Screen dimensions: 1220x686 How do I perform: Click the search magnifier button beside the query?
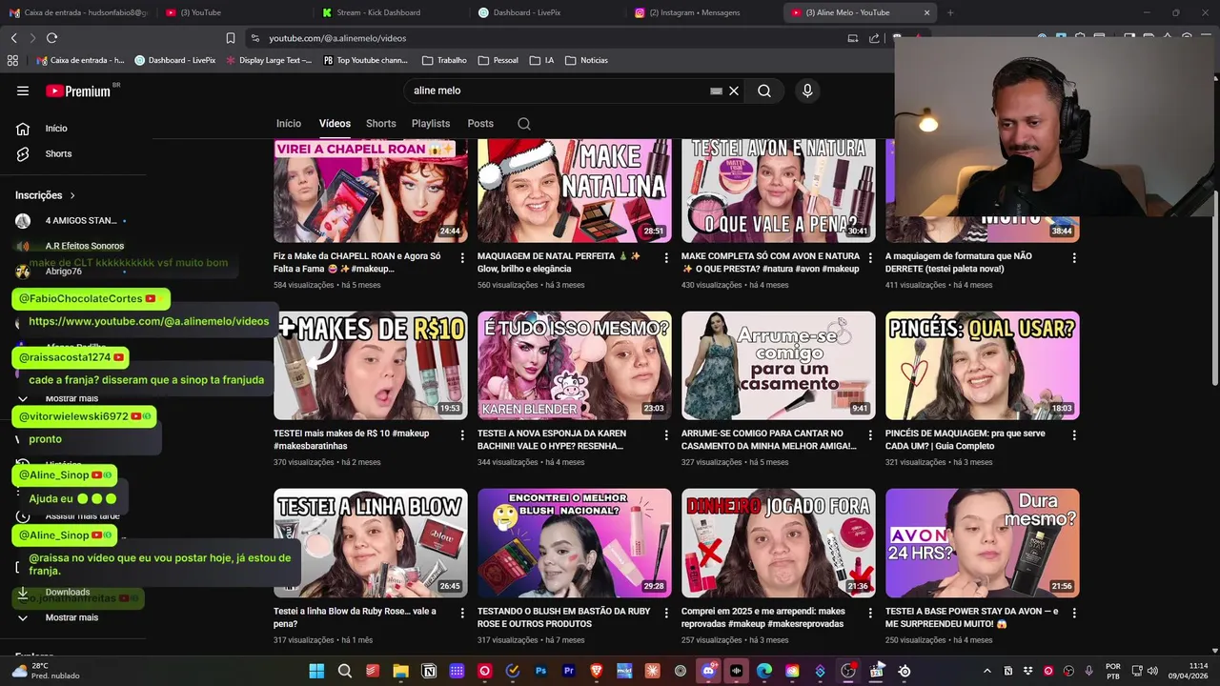tap(764, 91)
